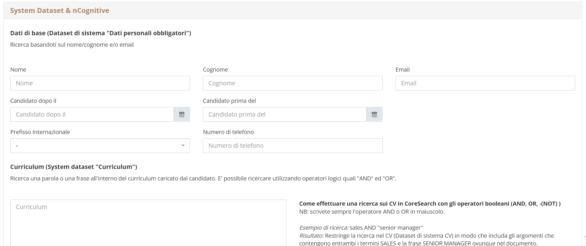
Task: Click into the Email field
Action: (485, 83)
